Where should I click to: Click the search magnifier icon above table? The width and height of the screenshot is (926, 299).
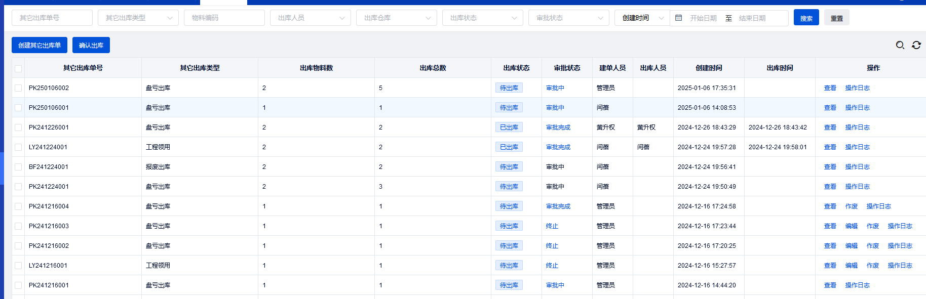(x=900, y=45)
